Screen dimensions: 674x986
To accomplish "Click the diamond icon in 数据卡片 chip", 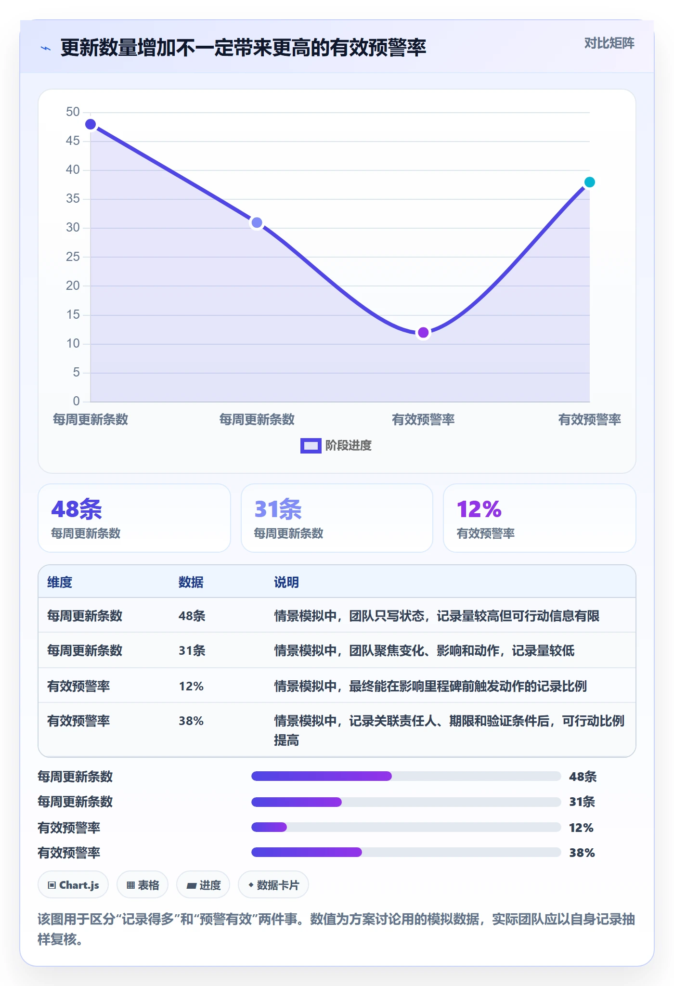I will 251,885.
